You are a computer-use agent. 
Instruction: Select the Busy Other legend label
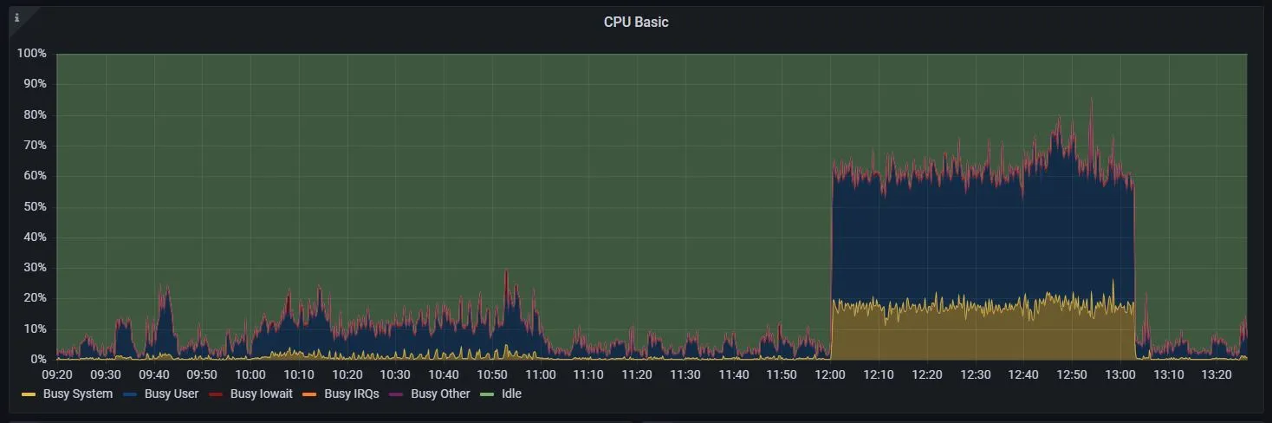tap(440, 394)
